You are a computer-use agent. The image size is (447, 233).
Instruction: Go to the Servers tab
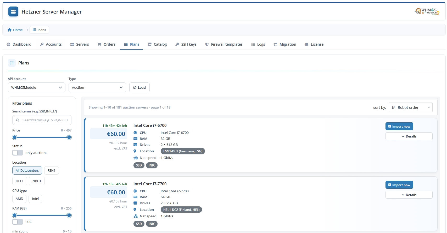coord(80,44)
